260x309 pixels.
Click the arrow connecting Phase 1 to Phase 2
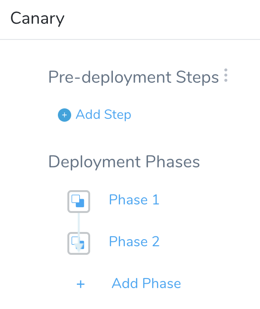pos(79,232)
